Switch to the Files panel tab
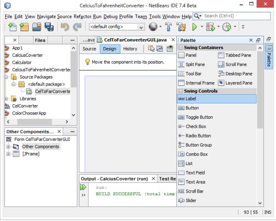The height and width of the screenshot is (221, 276). [40, 40]
